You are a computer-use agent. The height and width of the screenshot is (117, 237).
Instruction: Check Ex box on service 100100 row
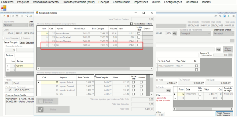tap(196, 66)
